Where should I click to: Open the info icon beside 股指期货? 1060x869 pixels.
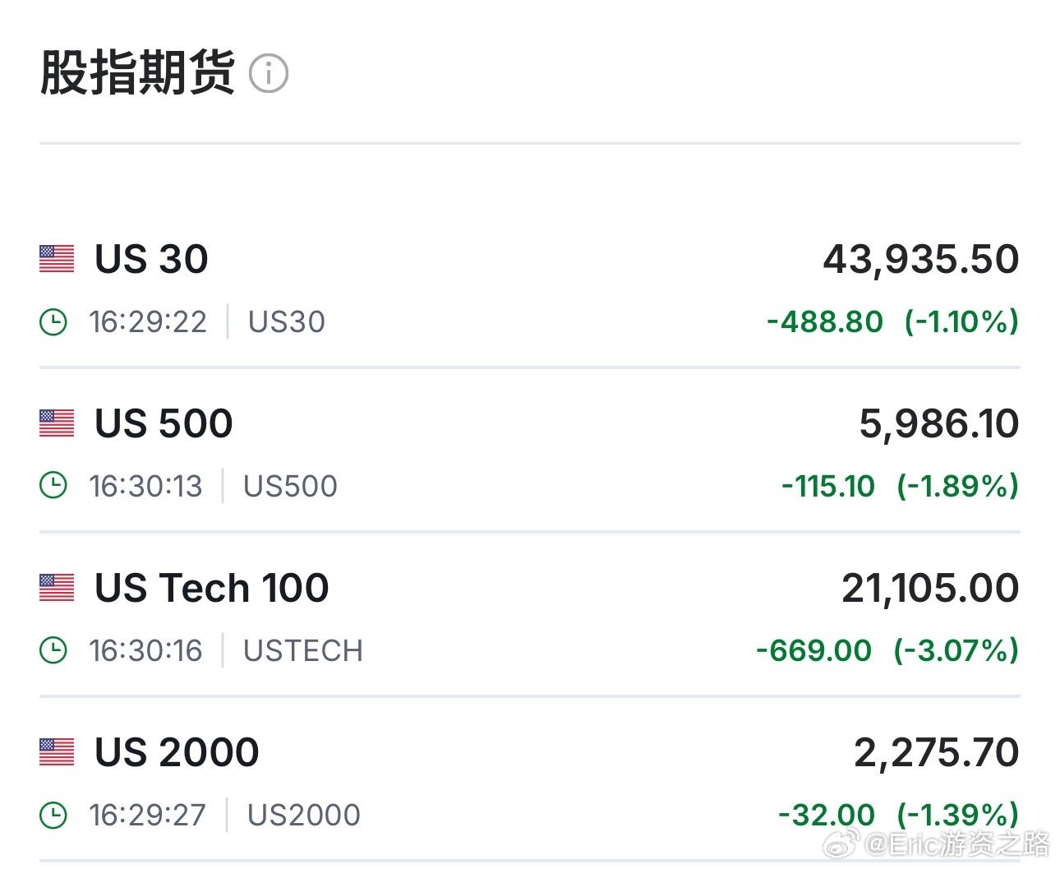[x=269, y=73]
